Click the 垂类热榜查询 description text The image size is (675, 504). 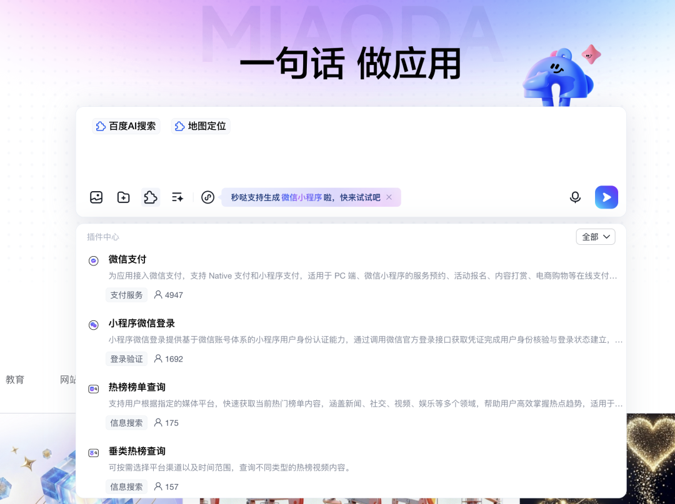coord(230,467)
